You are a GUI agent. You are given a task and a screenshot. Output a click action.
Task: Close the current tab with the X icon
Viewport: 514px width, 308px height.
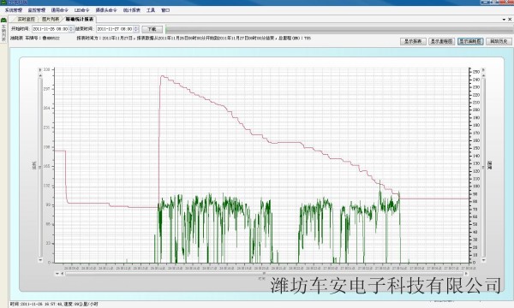point(510,20)
